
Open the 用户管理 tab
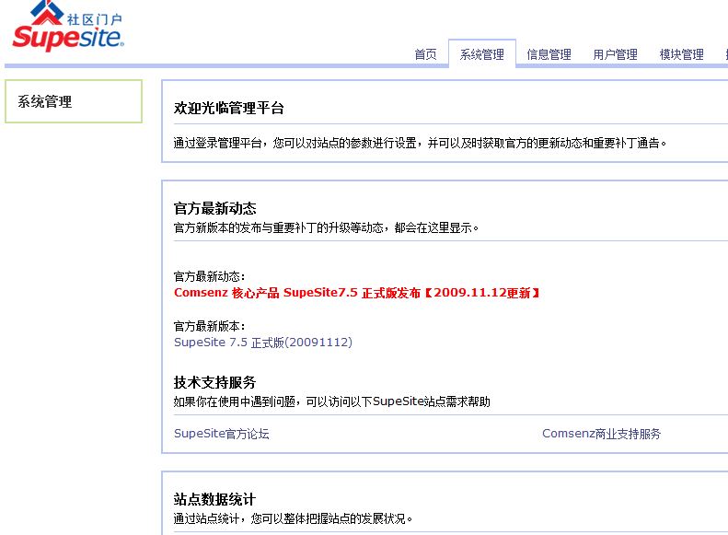point(615,55)
